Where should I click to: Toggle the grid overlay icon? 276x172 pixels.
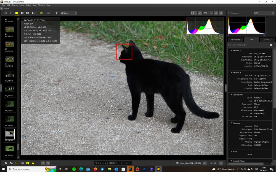tap(22, 163)
